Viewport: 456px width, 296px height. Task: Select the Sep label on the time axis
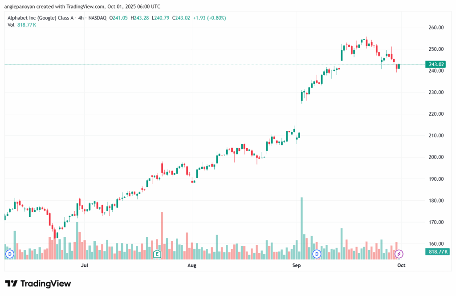pyautogui.click(x=297, y=266)
